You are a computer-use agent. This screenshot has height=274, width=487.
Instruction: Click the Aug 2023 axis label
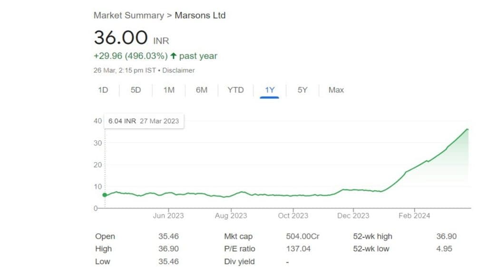(x=231, y=215)
